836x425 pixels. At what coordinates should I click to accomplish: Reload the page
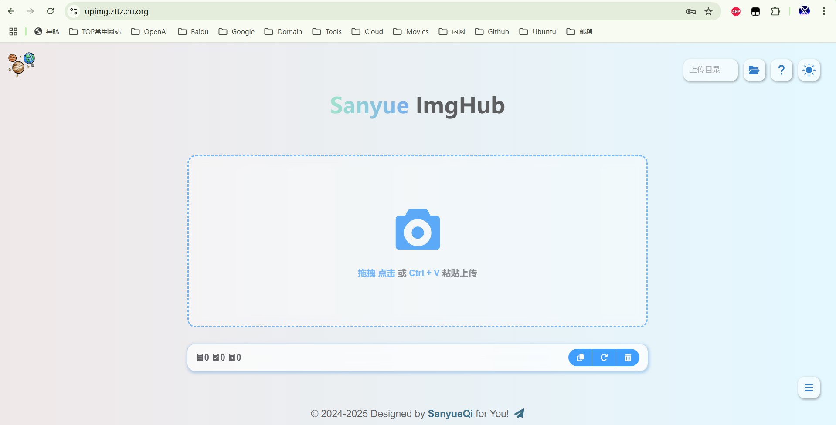click(x=51, y=11)
